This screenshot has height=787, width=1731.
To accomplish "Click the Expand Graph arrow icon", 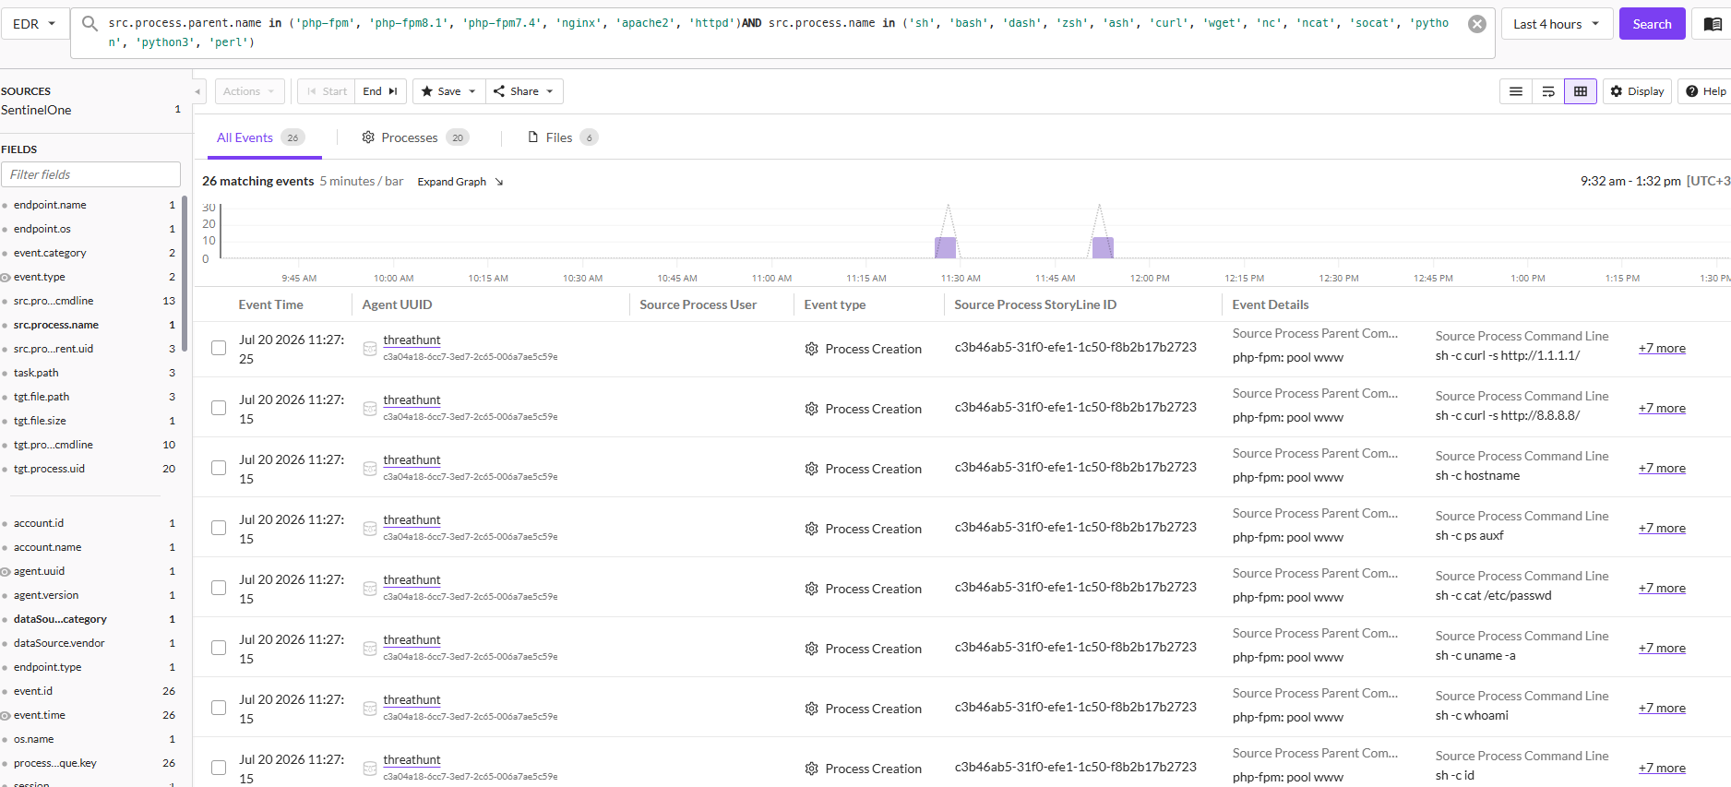I will click(499, 182).
